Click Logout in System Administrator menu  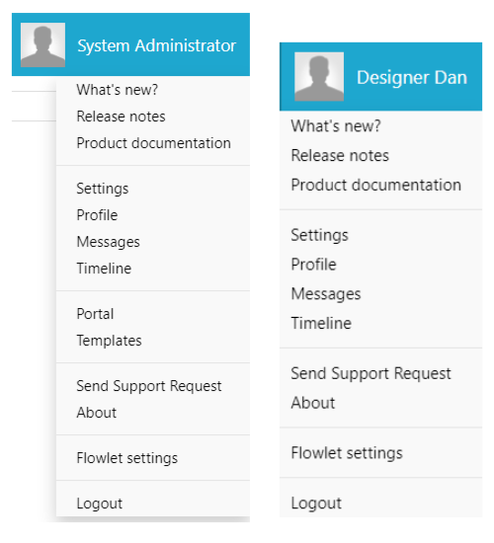[100, 504]
